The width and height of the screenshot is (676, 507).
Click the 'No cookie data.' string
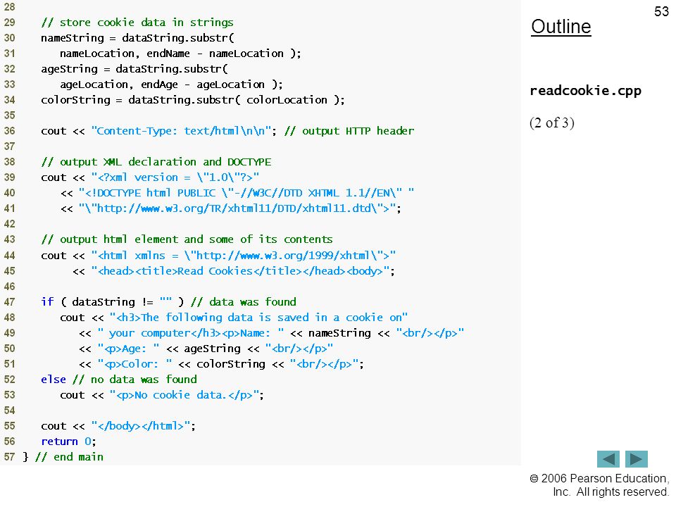[184, 395]
